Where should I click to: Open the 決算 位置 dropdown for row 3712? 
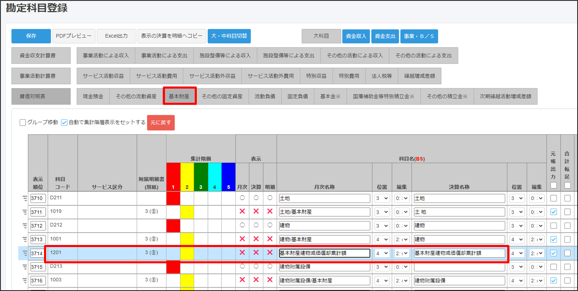click(x=517, y=226)
